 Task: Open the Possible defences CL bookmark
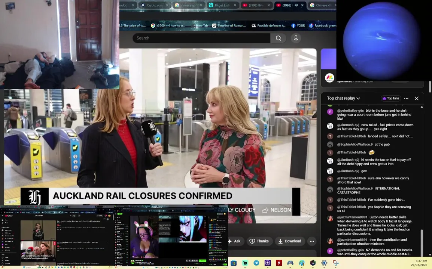(269, 25)
